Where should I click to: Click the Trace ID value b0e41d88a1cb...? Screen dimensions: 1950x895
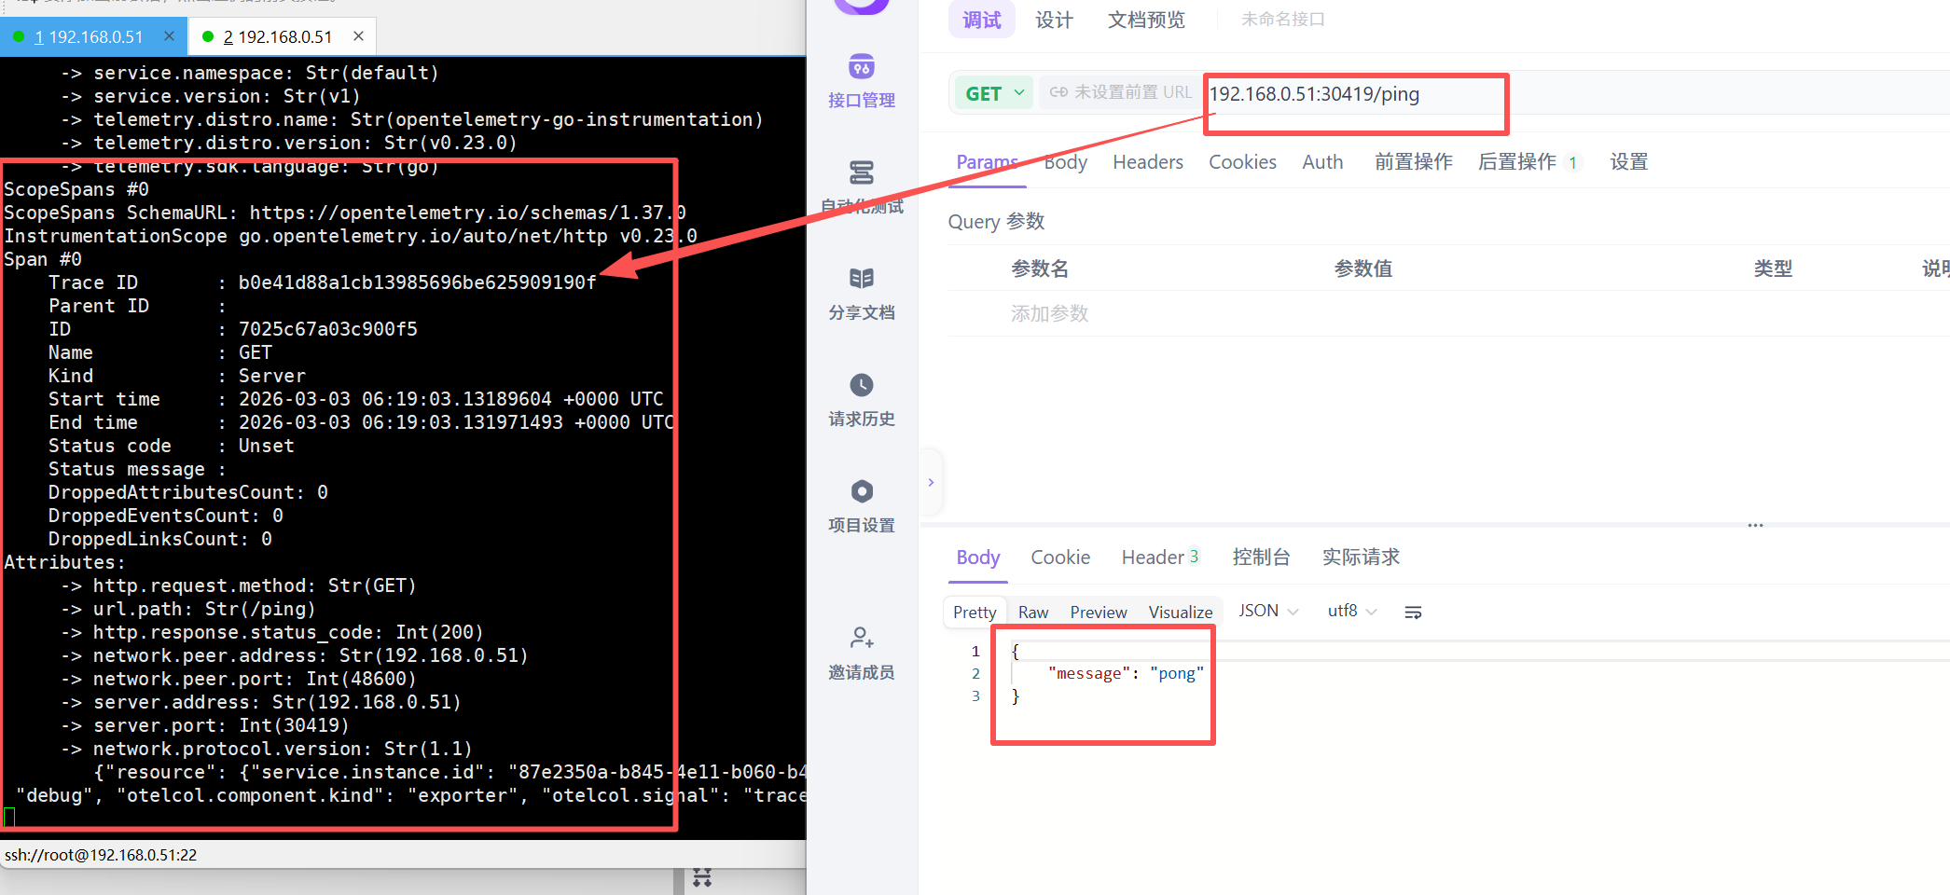(418, 282)
